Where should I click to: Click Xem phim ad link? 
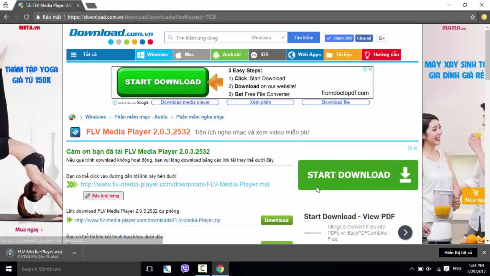(x=260, y=102)
